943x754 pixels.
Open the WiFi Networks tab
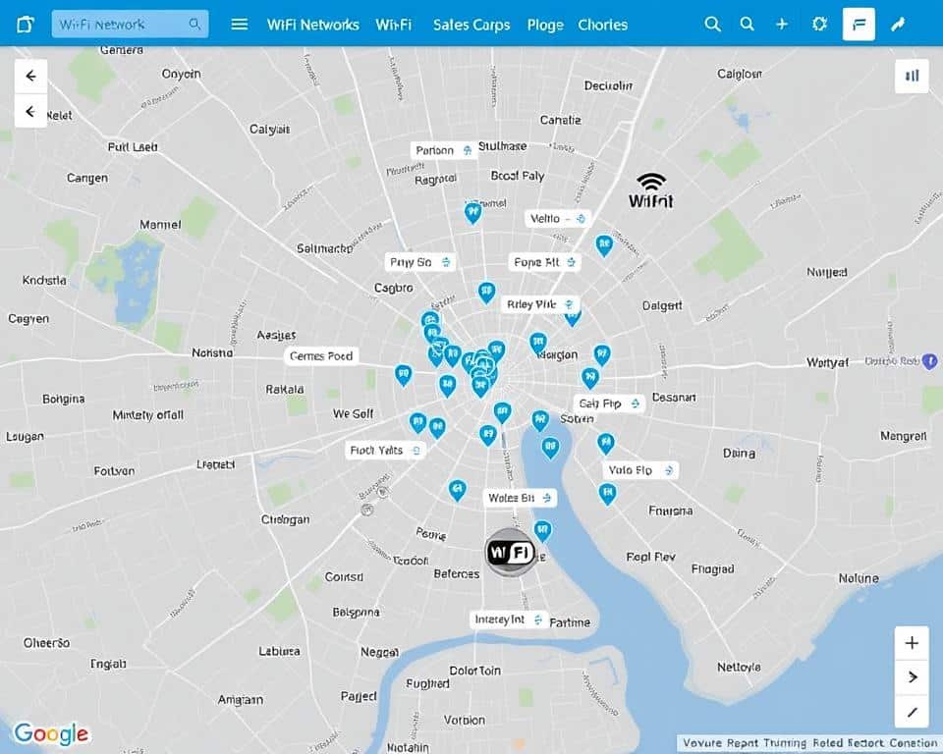tap(312, 25)
